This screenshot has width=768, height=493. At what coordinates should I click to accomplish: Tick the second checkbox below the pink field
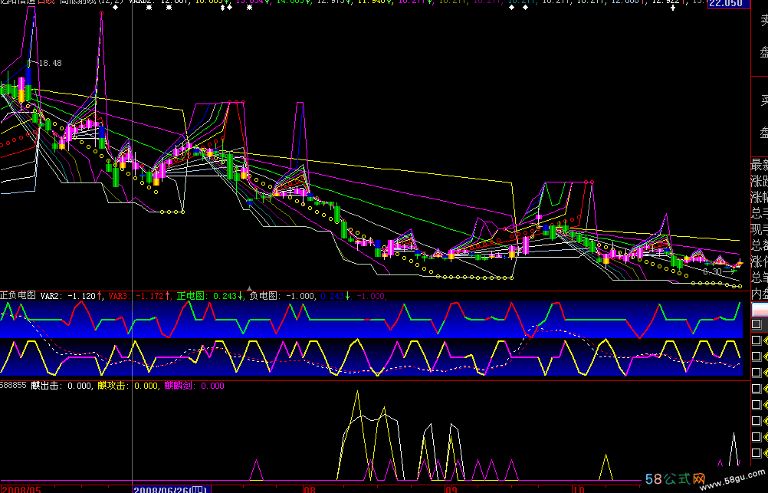pyautogui.click(x=757, y=340)
